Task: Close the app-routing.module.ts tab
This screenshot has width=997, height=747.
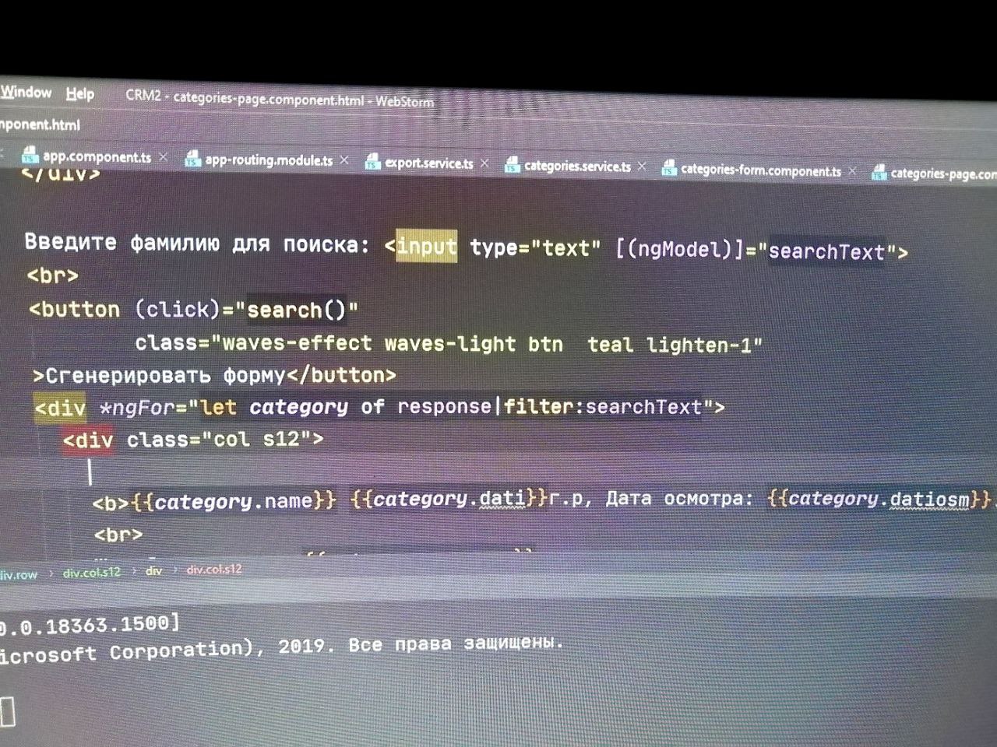Action: pos(344,160)
